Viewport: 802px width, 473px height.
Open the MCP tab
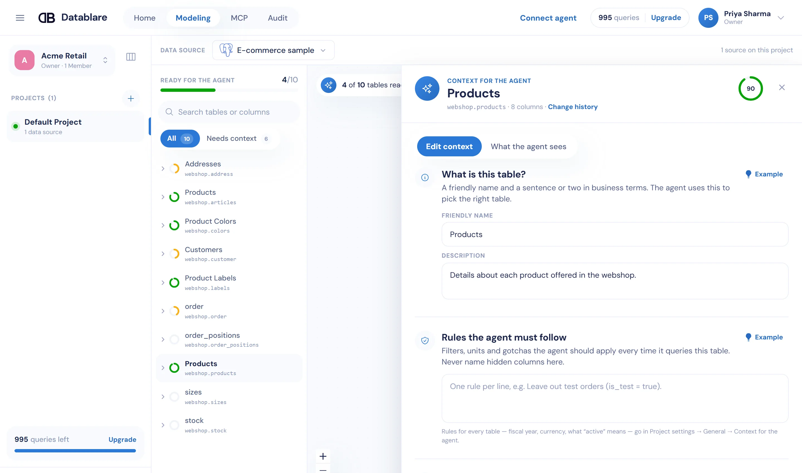pyautogui.click(x=239, y=18)
